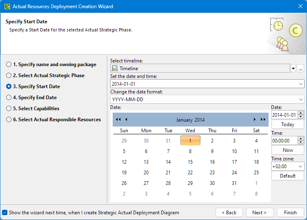The height and width of the screenshot is (220, 307).
Task: Go to previous year in calendar
Action: [118, 120]
